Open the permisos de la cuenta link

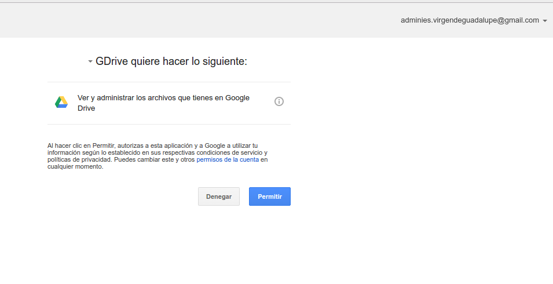(x=228, y=159)
